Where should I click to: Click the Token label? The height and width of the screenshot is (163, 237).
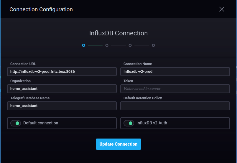tap(128, 81)
